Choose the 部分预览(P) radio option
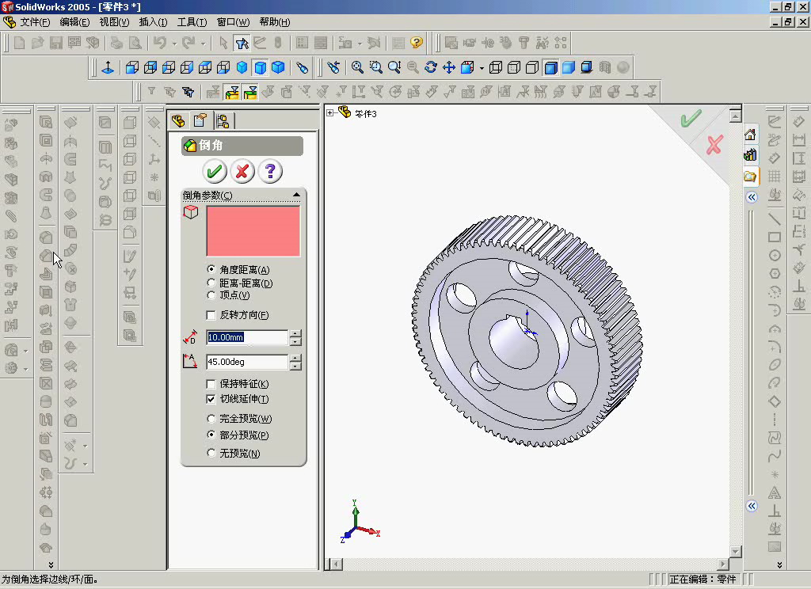This screenshot has height=589, width=811. point(211,435)
